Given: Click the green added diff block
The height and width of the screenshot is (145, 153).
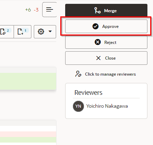Looking at the screenshot, I should (x=28, y=81).
